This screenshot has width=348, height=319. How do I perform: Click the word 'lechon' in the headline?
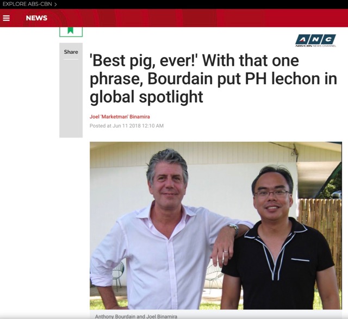point(296,79)
